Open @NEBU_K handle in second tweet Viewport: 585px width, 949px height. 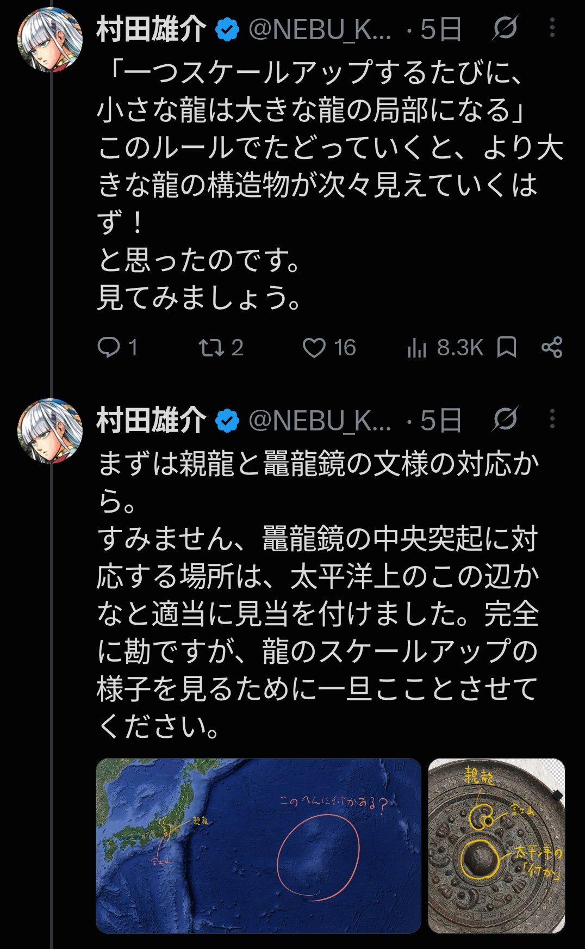point(320,420)
